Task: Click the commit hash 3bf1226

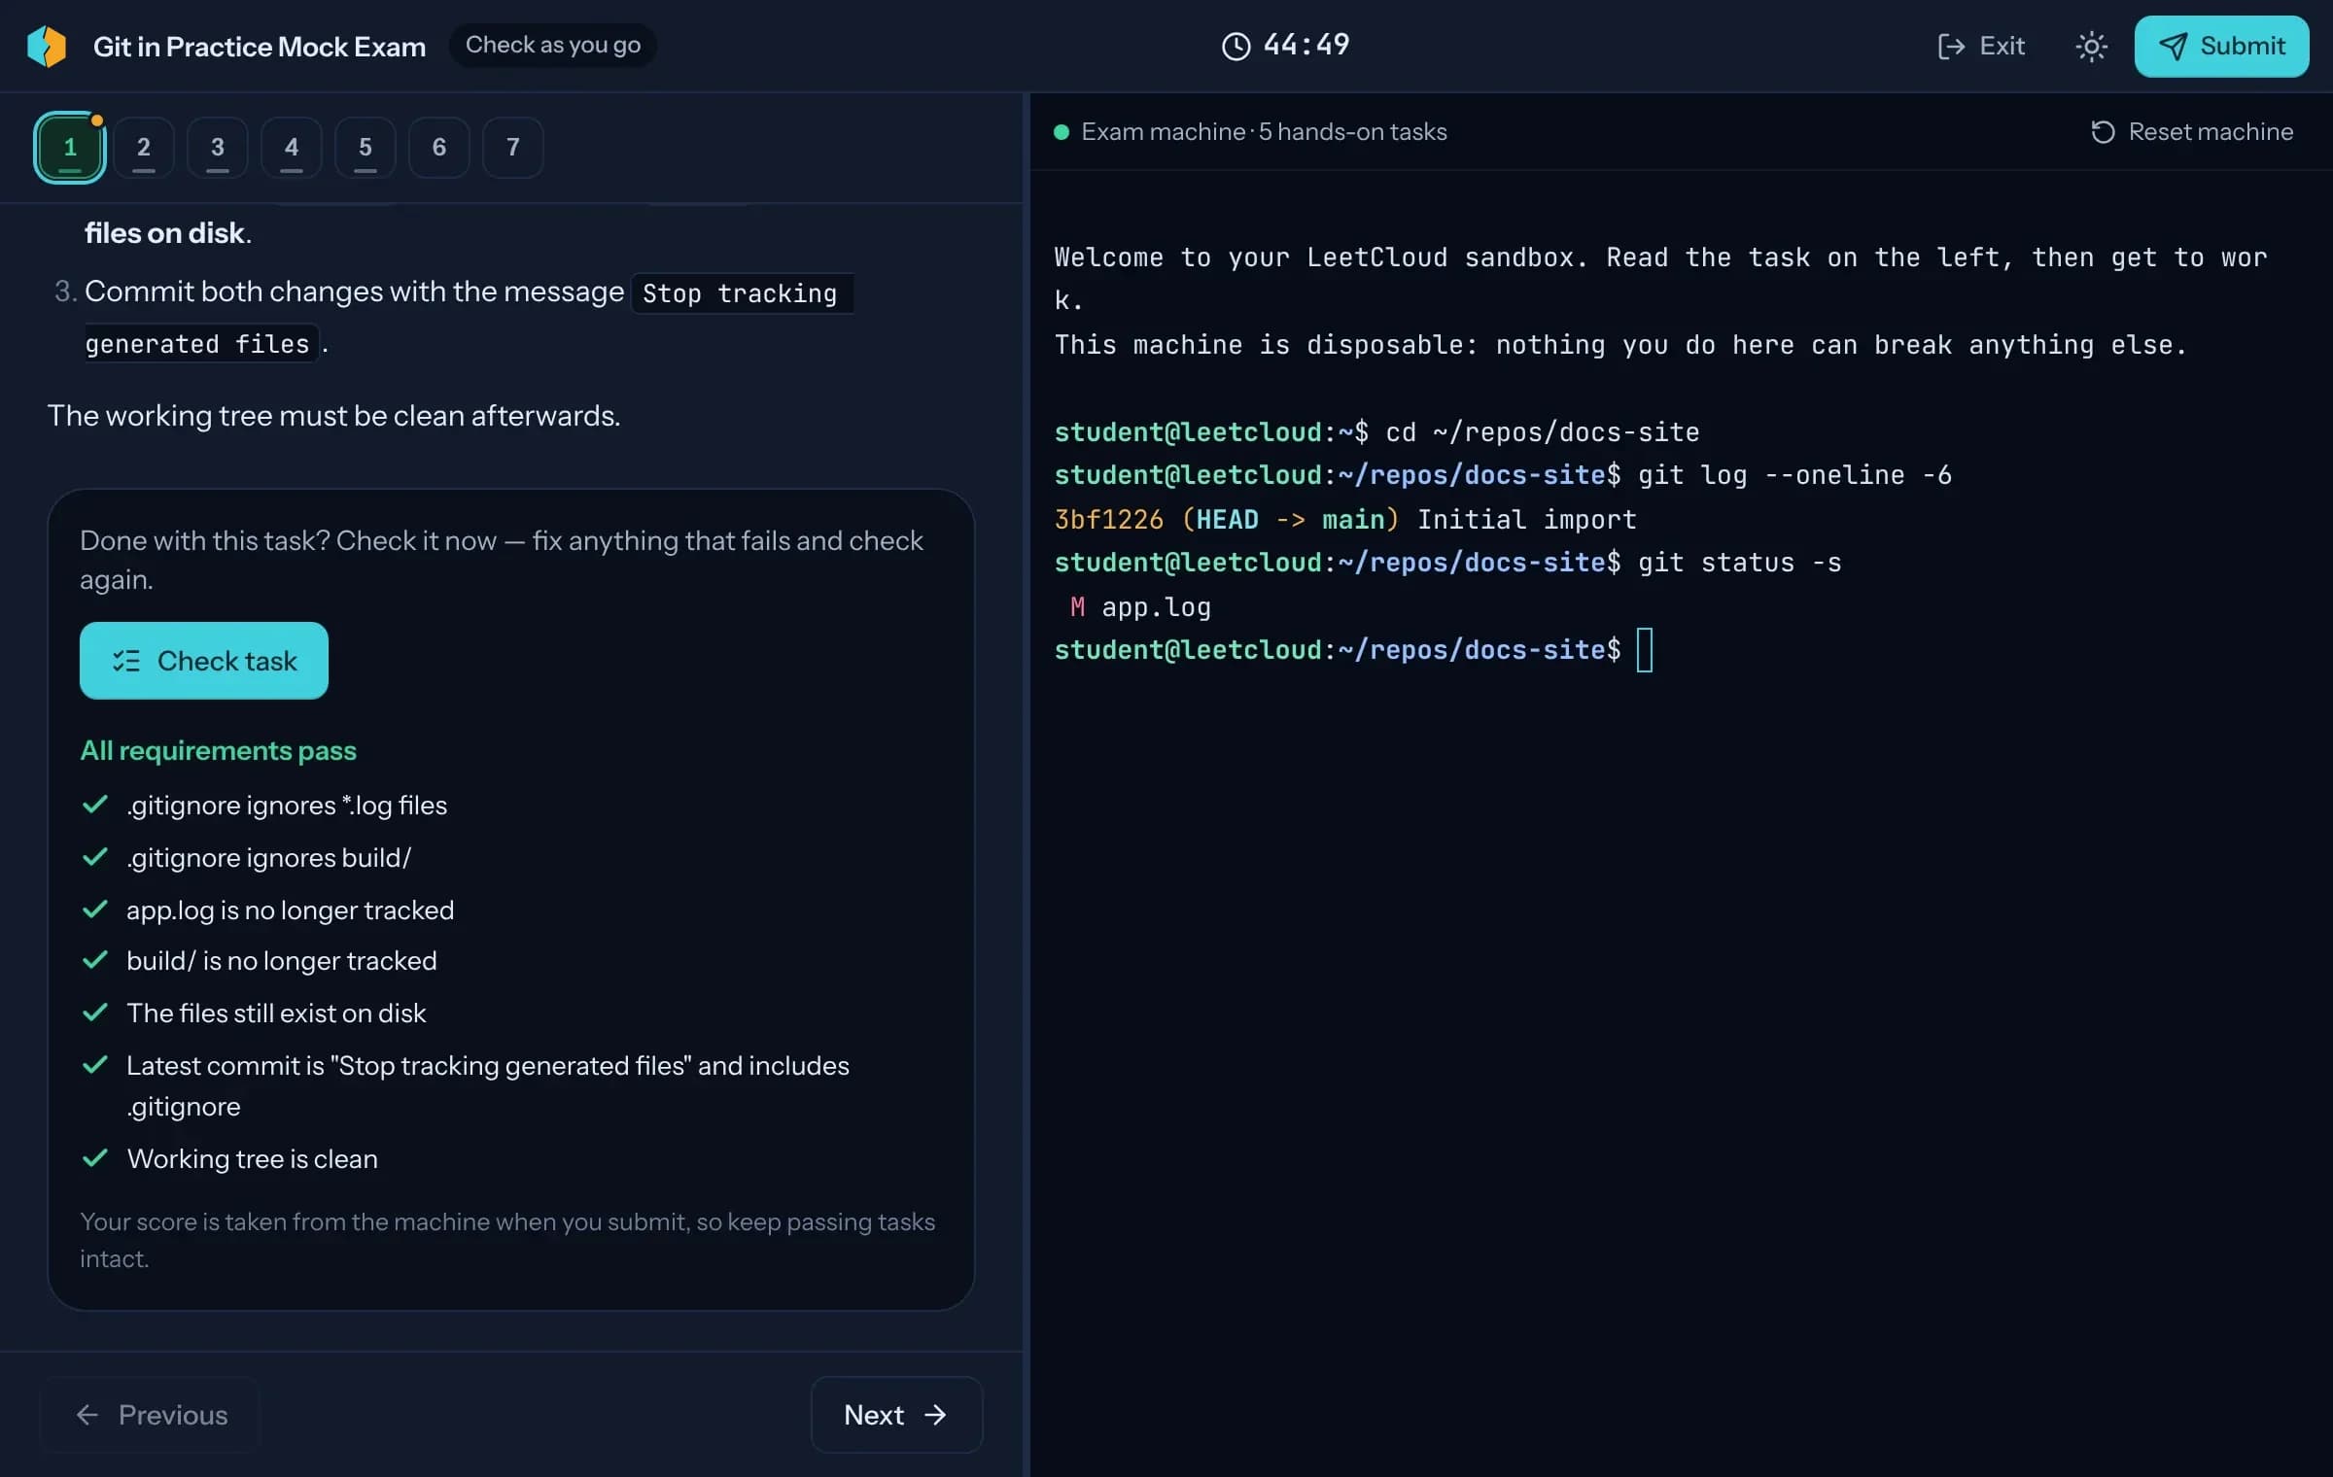Action: [1109, 519]
